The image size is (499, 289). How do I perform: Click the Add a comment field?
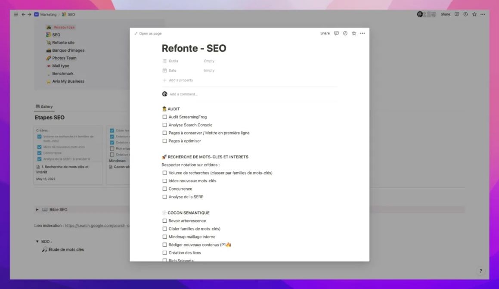click(x=183, y=94)
